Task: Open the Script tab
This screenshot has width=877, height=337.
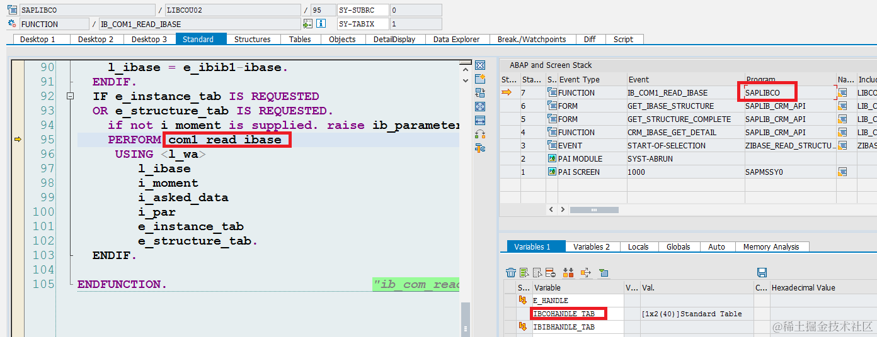Action: coord(623,39)
